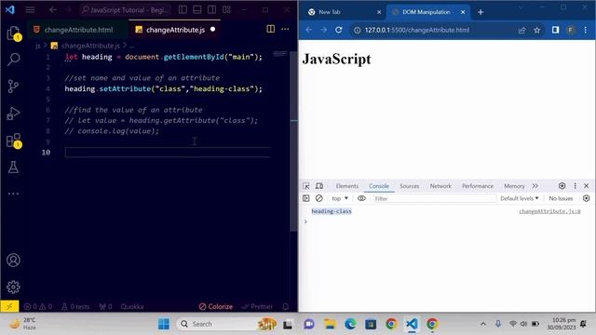This screenshot has width=596, height=335.
Task: Switch to the changeAttribute.js editor tab
Action: (x=175, y=30)
